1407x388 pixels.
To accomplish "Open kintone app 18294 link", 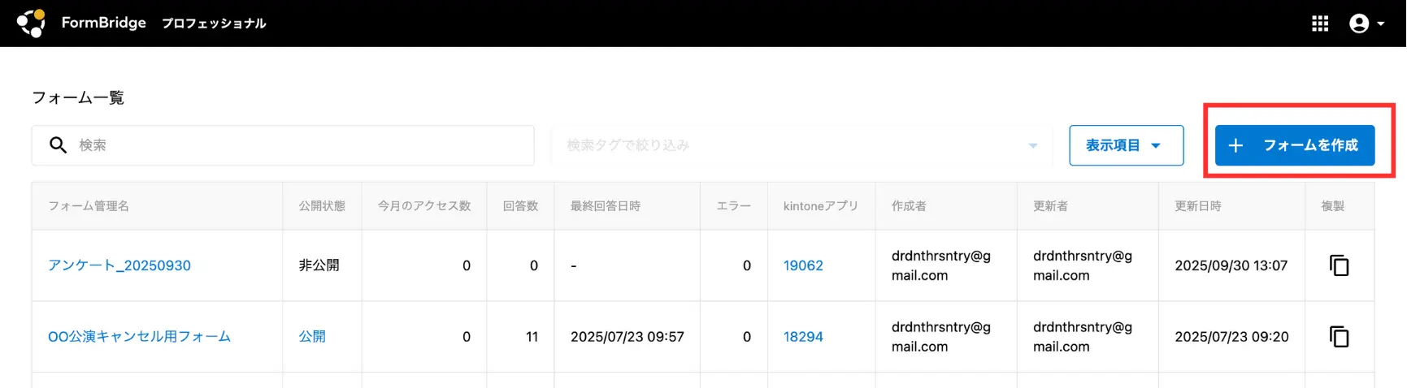I will pyautogui.click(x=803, y=336).
